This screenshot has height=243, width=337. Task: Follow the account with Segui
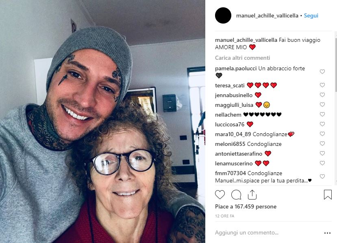click(311, 15)
